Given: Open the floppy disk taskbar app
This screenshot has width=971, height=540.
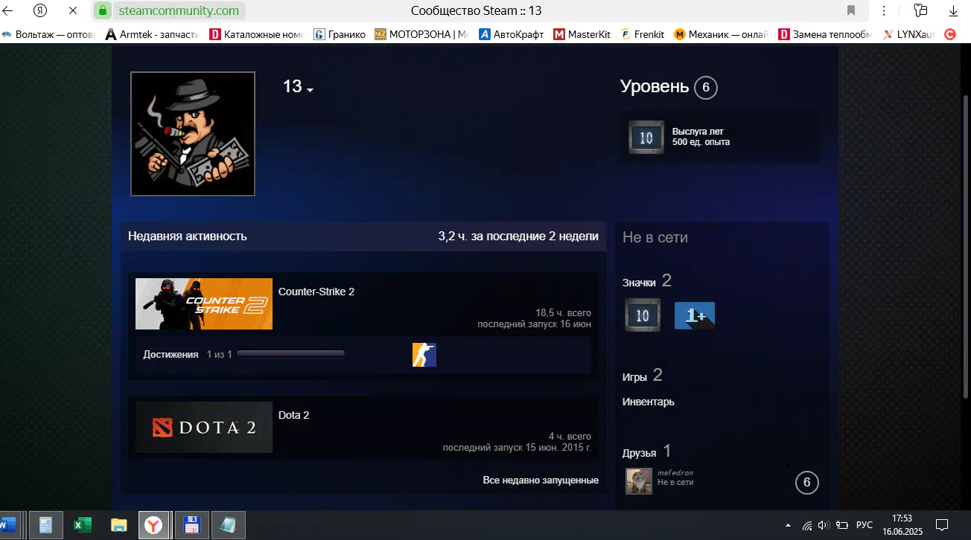Looking at the screenshot, I should (191, 525).
